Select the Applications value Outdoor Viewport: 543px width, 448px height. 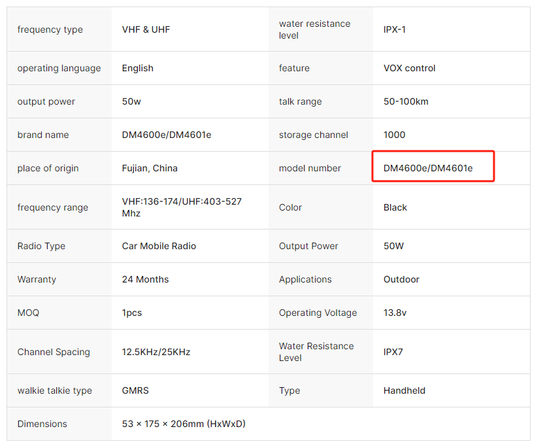click(x=401, y=280)
